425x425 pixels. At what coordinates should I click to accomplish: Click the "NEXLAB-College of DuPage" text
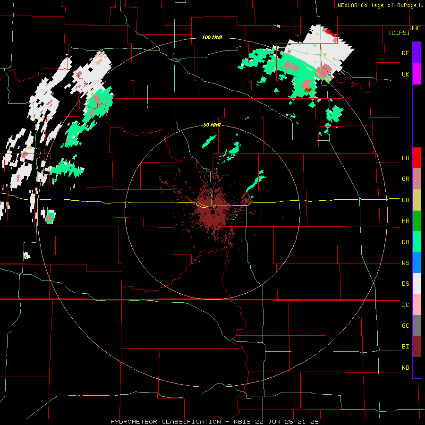(x=377, y=5)
